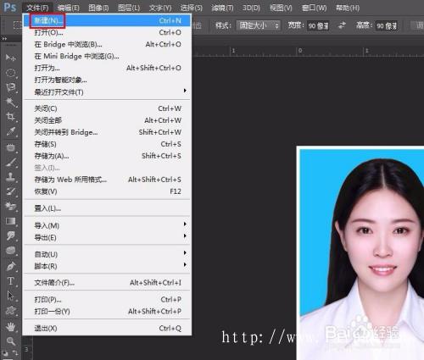Screen dimensions: 424x360
Task: Select the Pen tool
Action: (x=11, y=266)
